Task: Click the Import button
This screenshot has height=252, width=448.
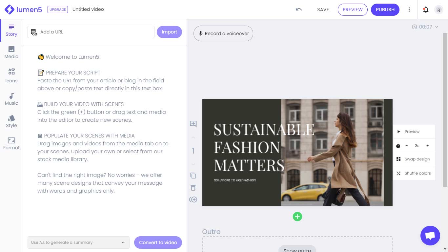Action: click(x=169, y=32)
